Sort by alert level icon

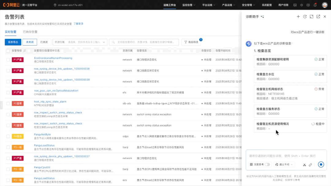click(25, 50)
